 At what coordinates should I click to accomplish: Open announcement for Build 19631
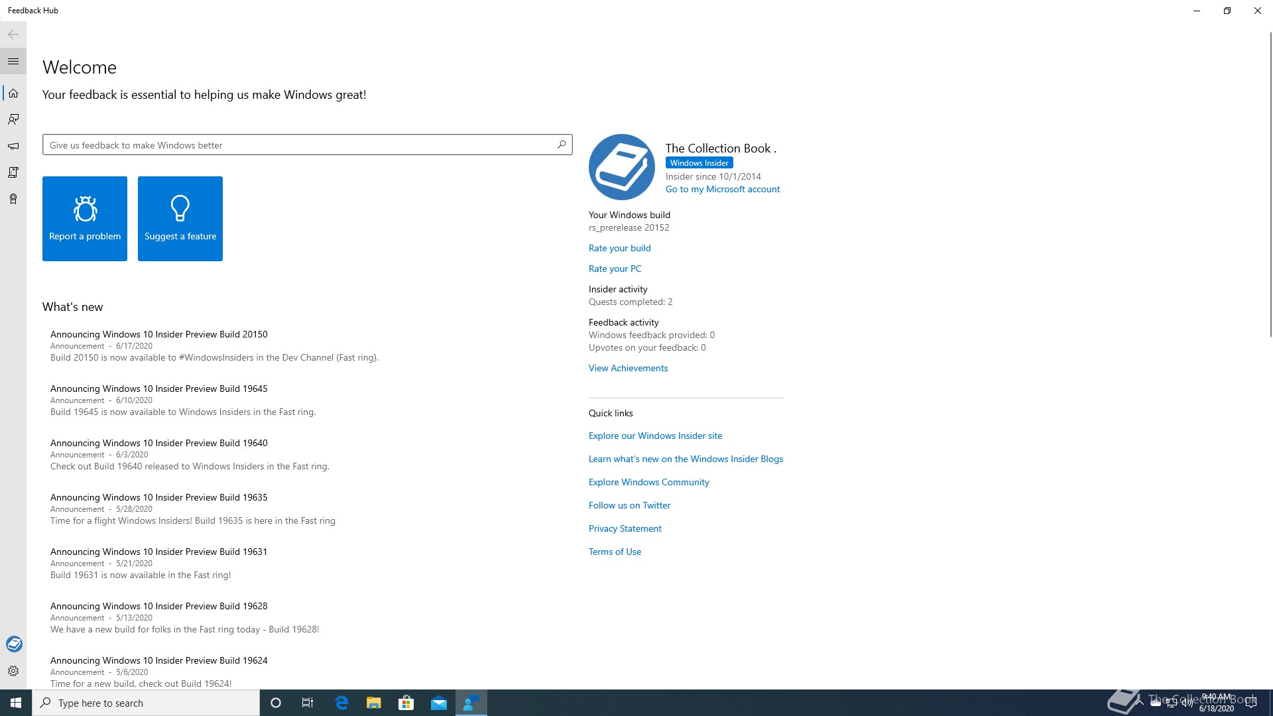(x=308, y=564)
